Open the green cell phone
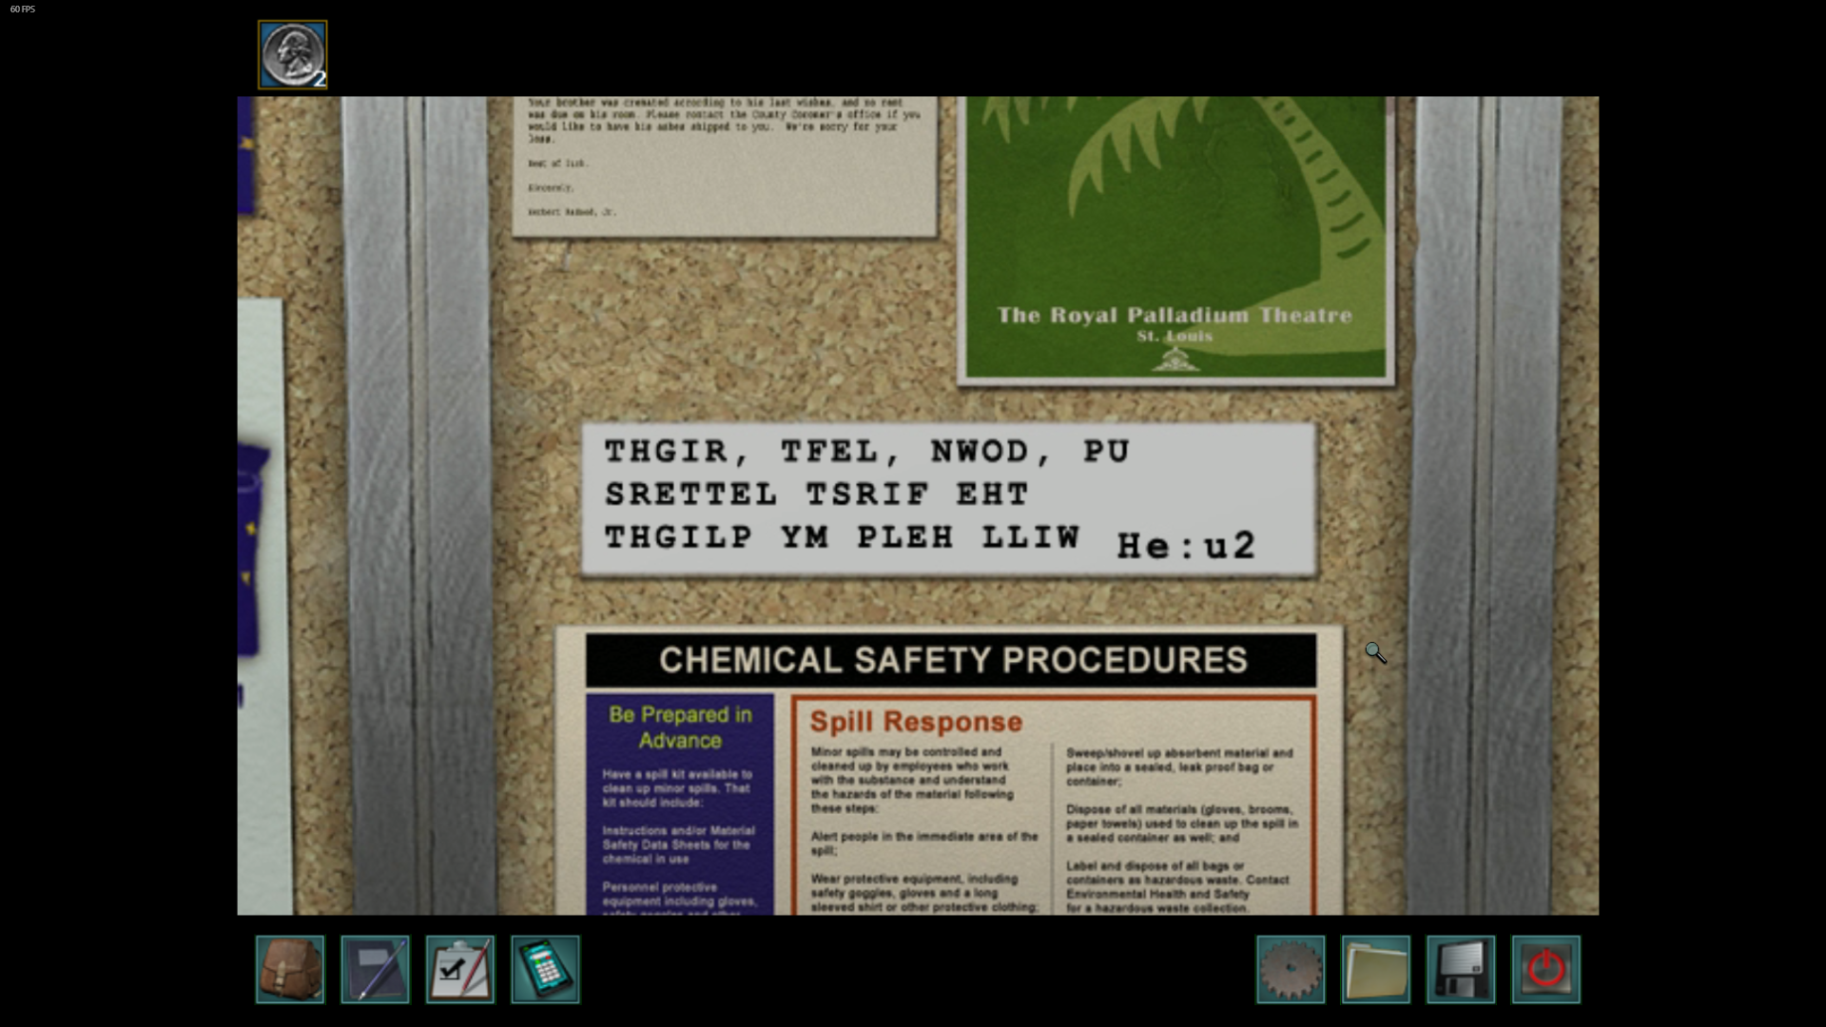Image resolution: width=1826 pixels, height=1027 pixels. [545, 969]
